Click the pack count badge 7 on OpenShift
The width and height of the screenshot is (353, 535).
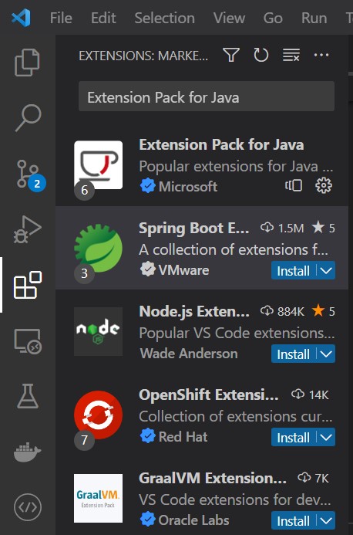(85, 440)
